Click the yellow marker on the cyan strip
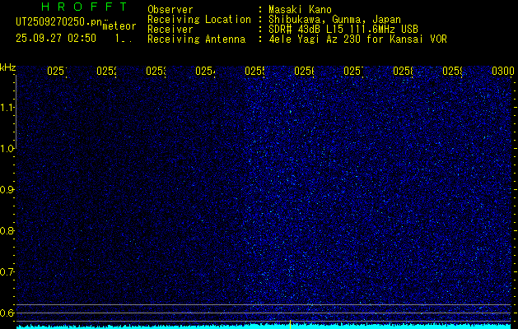The image size is (518, 329). (290, 324)
